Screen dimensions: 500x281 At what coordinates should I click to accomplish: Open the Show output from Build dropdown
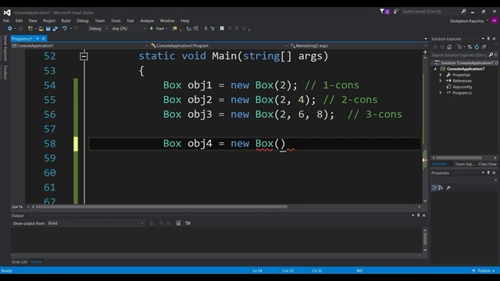click(95, 223)
